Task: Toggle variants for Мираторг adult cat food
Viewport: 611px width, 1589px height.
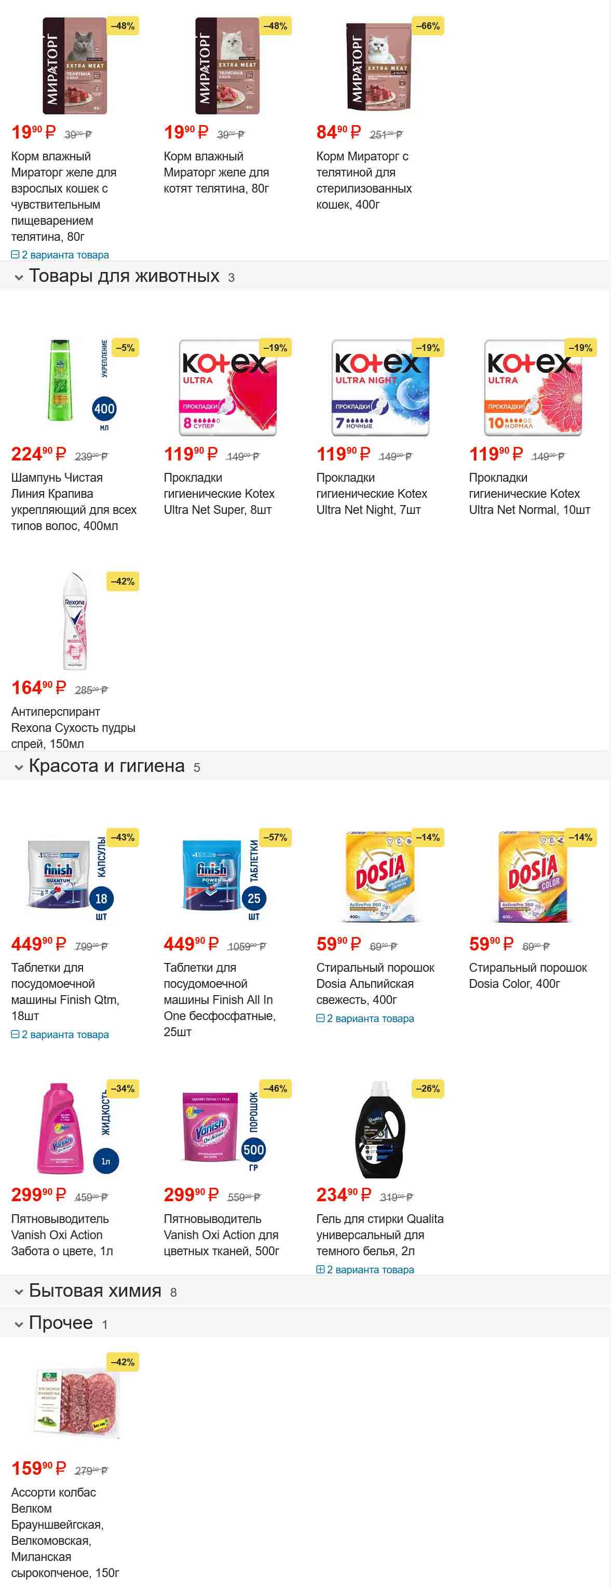Action: coord(60,255)
